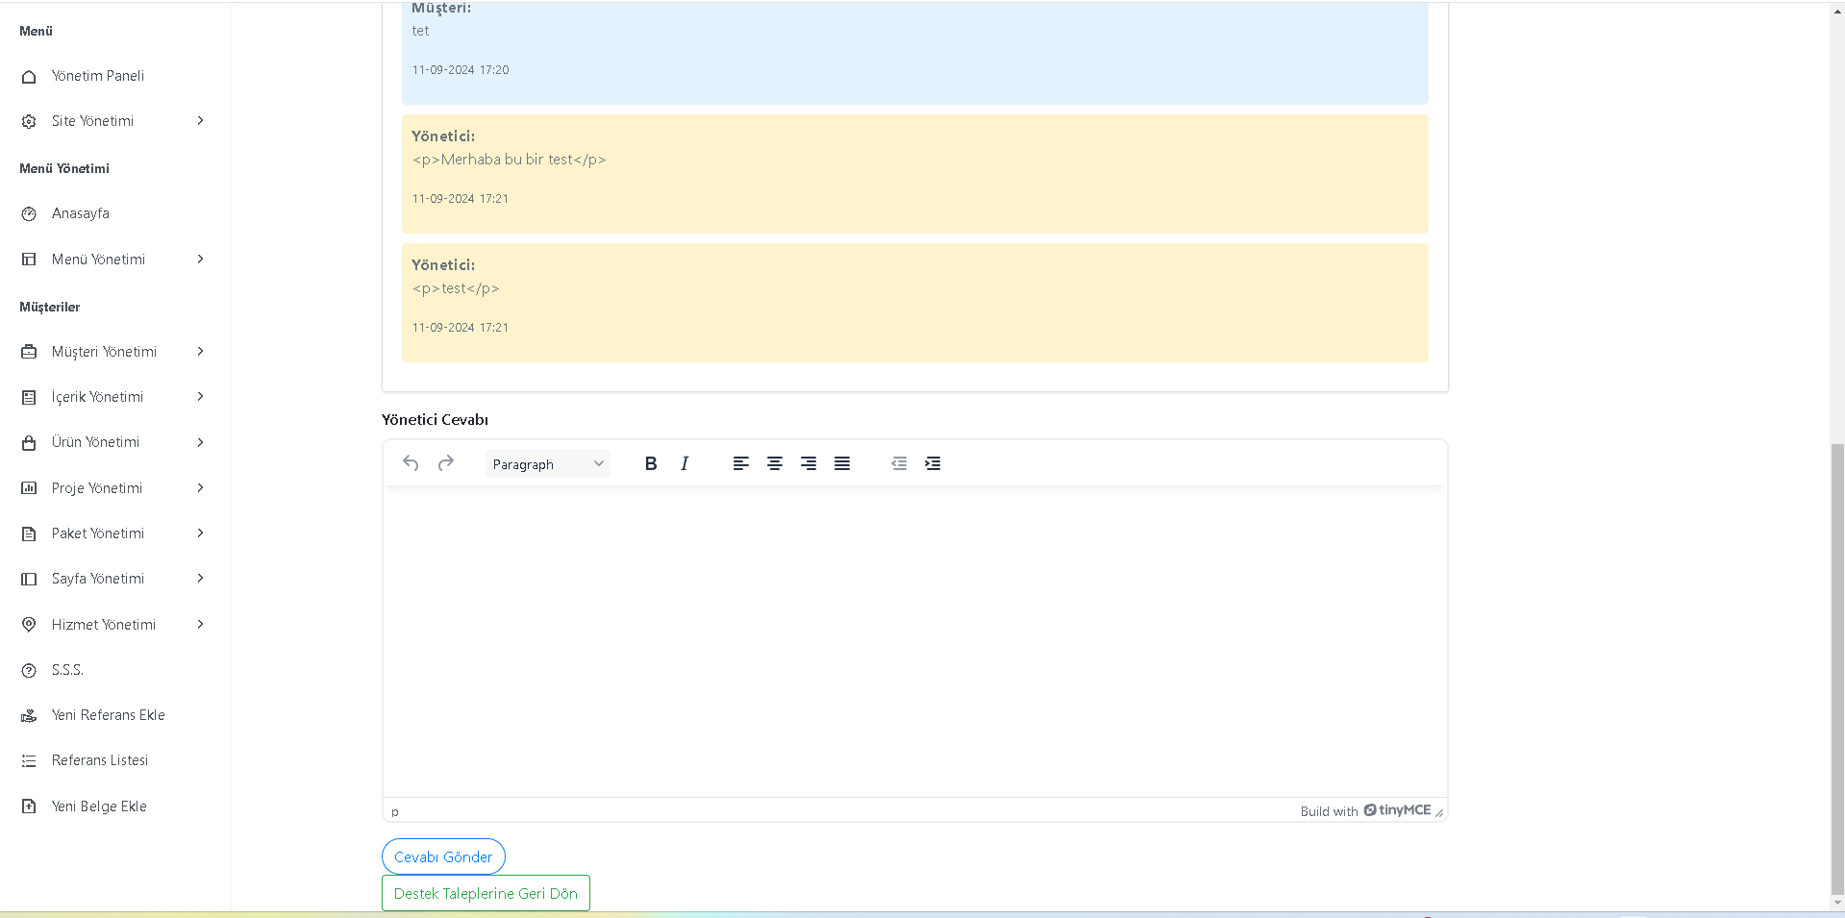1845x918 pixels.
Task: Click Destek Taleplerine Geri Dön button
Action: click(486, 893)
